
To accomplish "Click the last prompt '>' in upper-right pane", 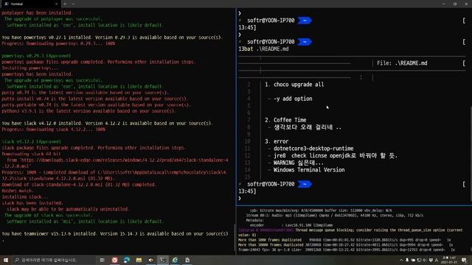I will point(240,199).
